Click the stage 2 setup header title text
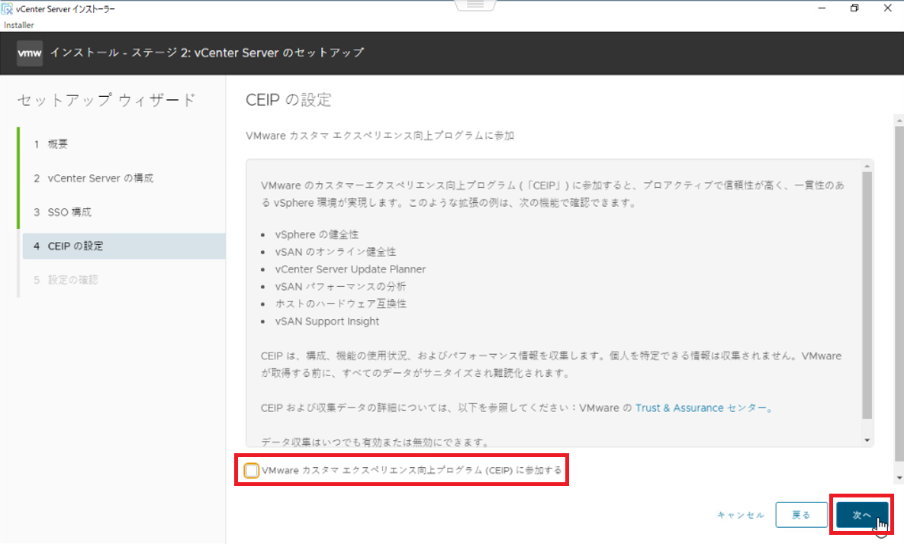 click(x=207, y=53)
